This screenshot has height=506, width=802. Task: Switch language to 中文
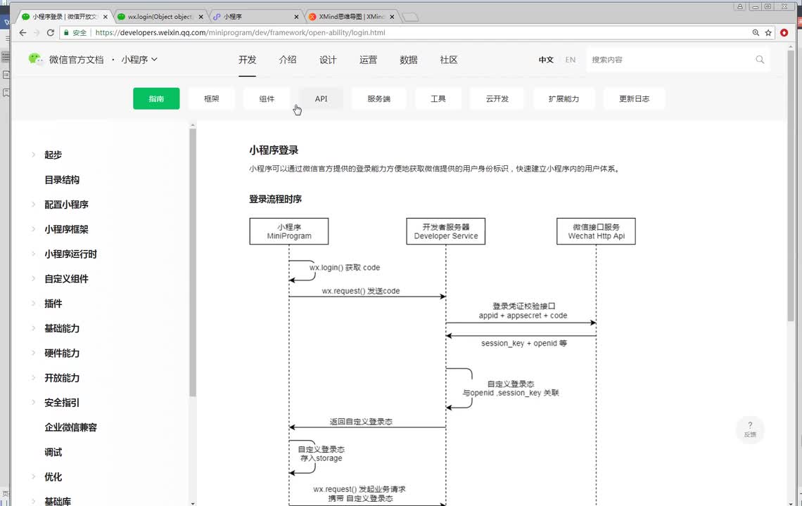(x=546, y=60)
